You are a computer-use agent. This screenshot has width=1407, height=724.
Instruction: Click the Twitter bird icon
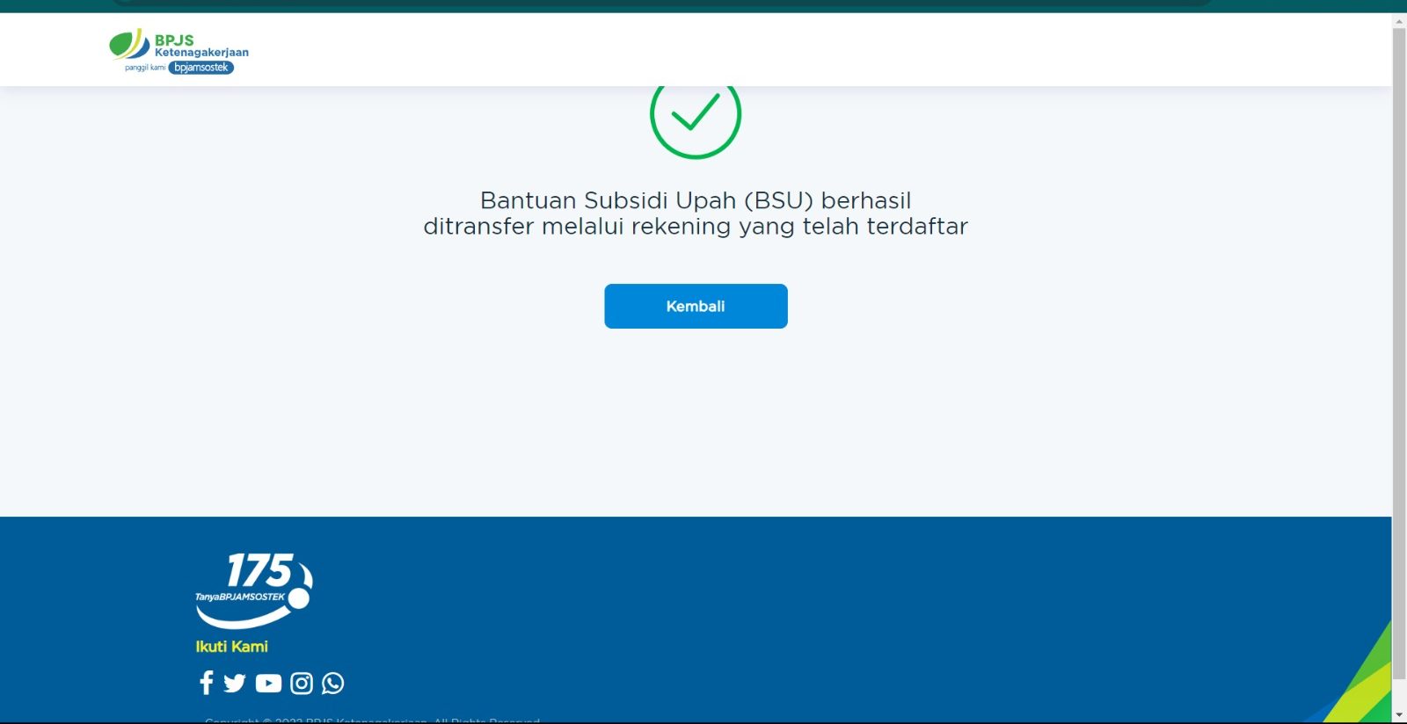[235, 683]
